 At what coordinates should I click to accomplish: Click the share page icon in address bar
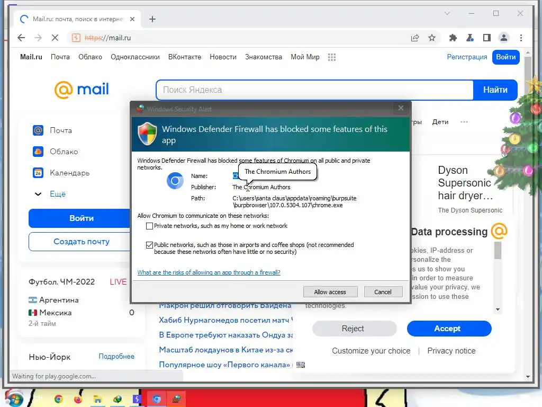pos(415,38)
